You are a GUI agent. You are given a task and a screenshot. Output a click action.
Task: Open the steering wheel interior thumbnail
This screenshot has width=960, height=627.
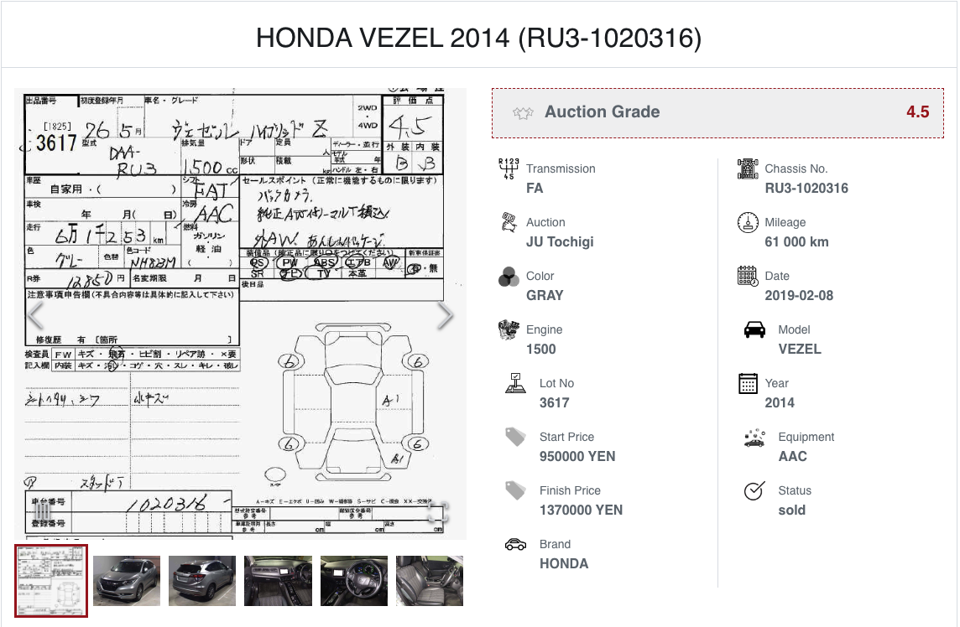point(353,580)
